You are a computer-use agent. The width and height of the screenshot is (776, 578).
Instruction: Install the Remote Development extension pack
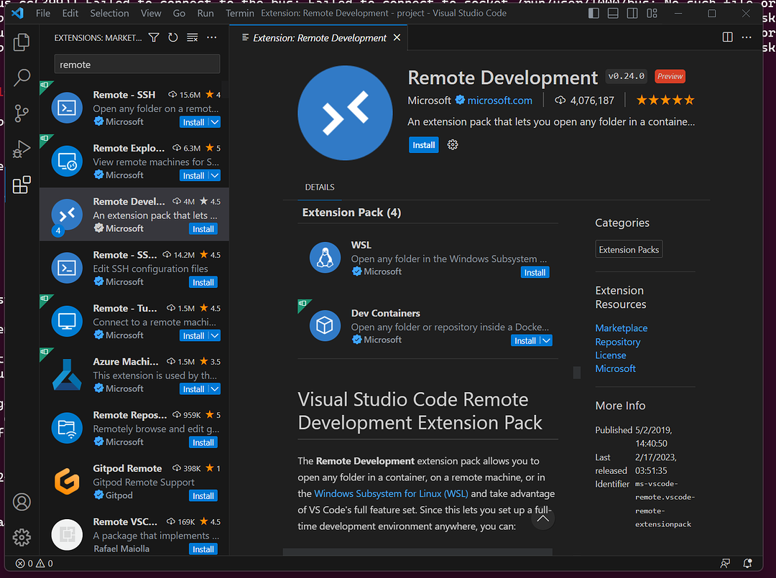[423, 144]
